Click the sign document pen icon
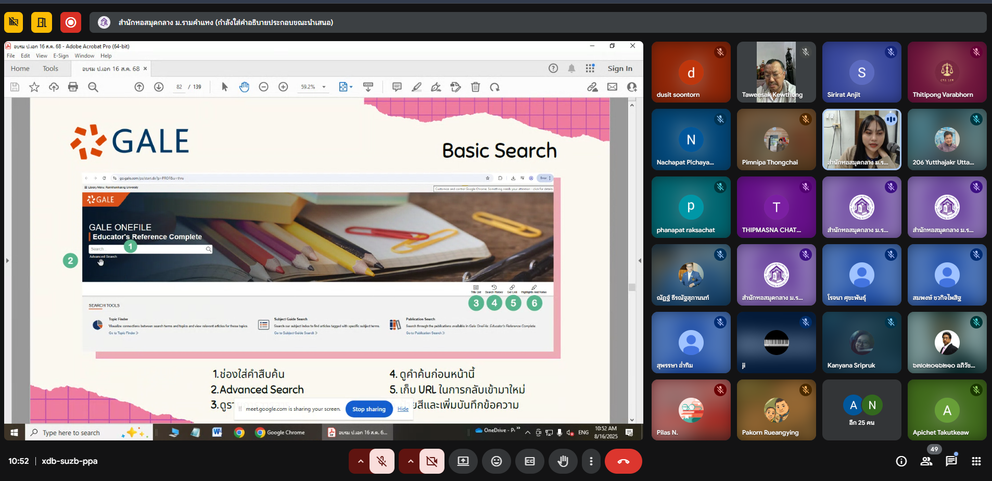The width and height of the screenshot is (992, 481). (x=436, y=87)
